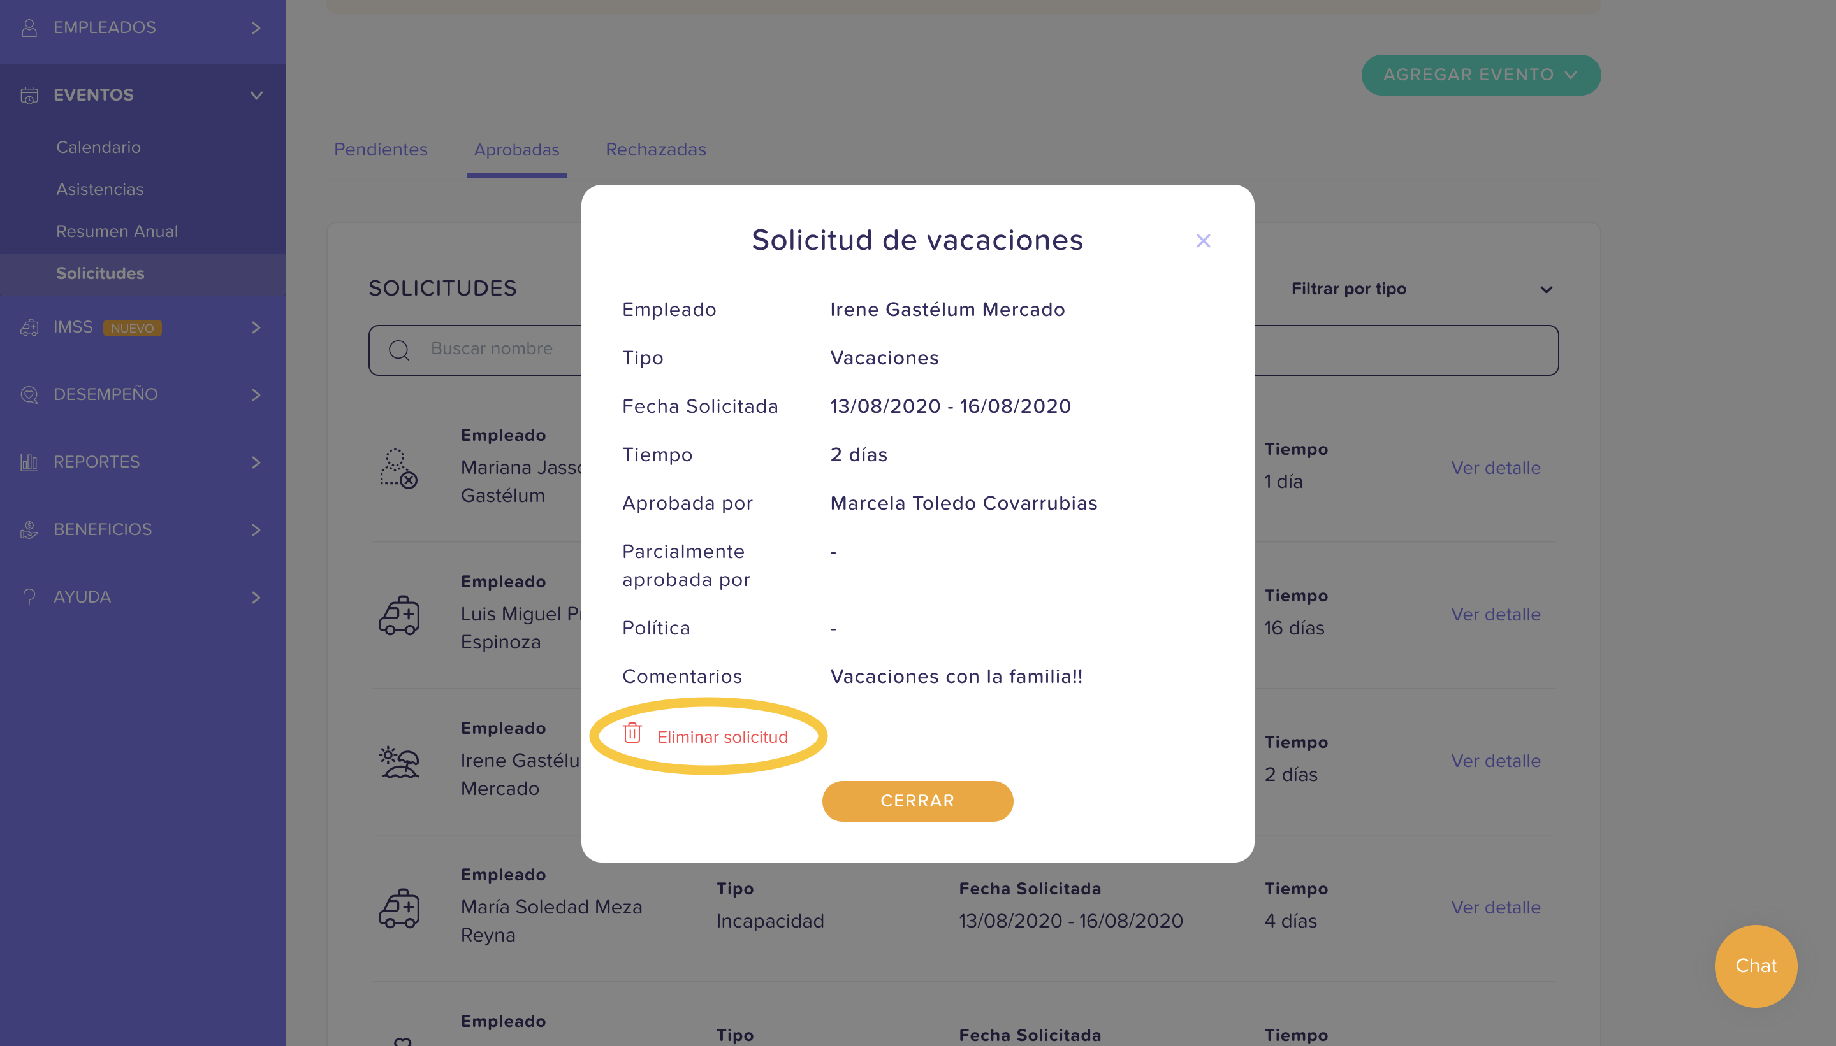Click the Reportes bar chart icon
This screenshot has width=1836, height=1046.
[29, 462]
